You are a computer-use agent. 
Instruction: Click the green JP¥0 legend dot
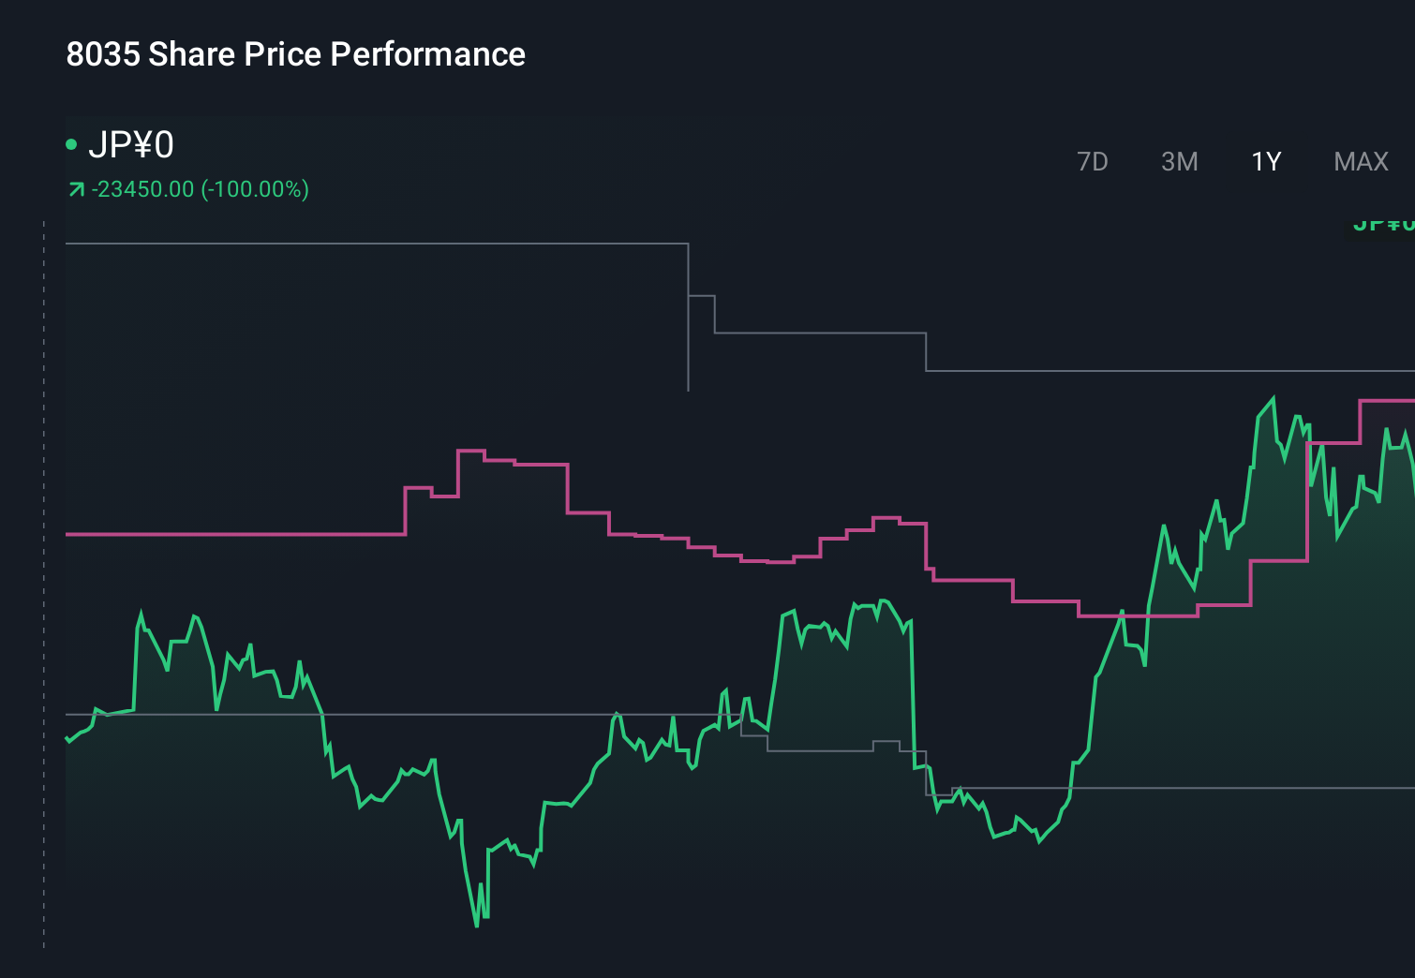[73, 143]
